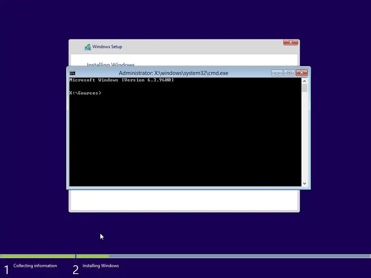Click the Installing Windows progress bar
The height and width of the screenshot is (278, 371).
coord(223,256)
